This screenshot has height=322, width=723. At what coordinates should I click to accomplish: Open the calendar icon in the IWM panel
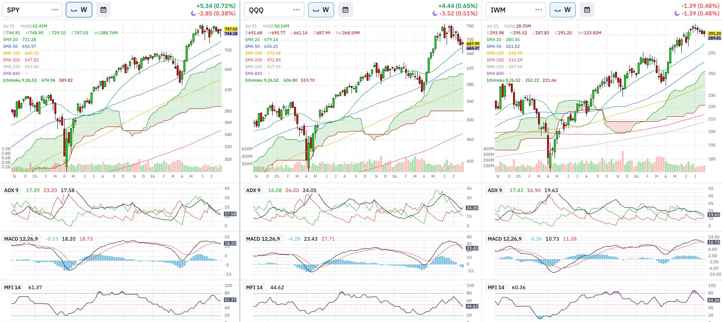[x=587, y=10]
